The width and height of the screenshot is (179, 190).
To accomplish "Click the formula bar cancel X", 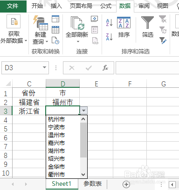I will [x=72, y=68].
